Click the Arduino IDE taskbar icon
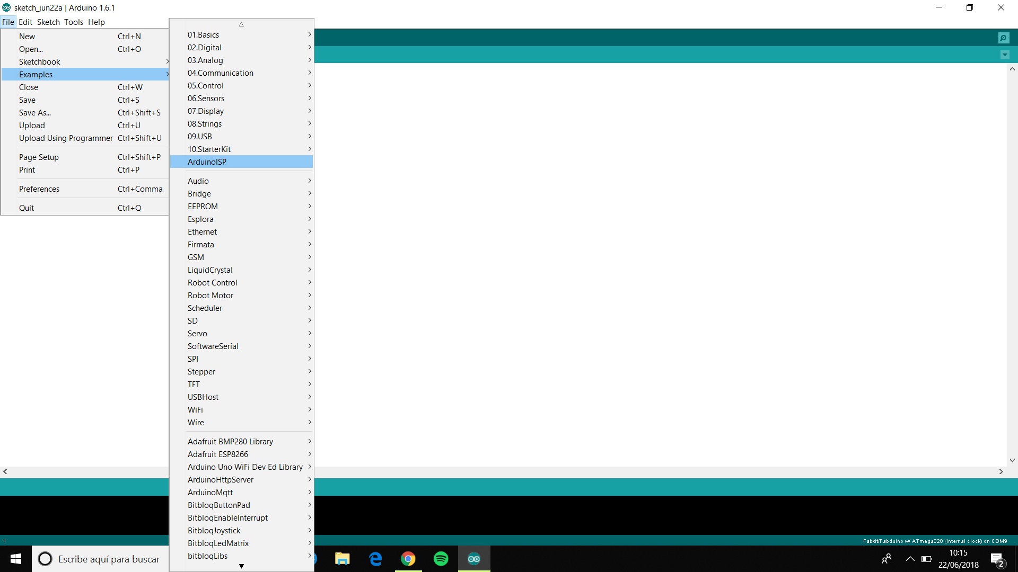Screen dimensions: 1018x572 click(473, 559)
